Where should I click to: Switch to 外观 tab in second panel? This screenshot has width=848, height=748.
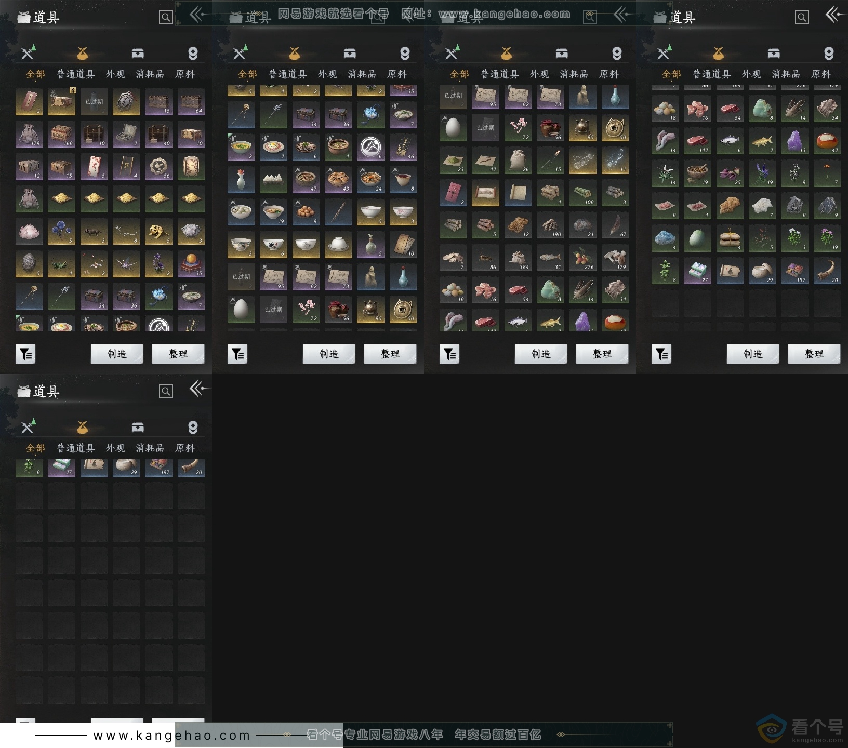327,74
